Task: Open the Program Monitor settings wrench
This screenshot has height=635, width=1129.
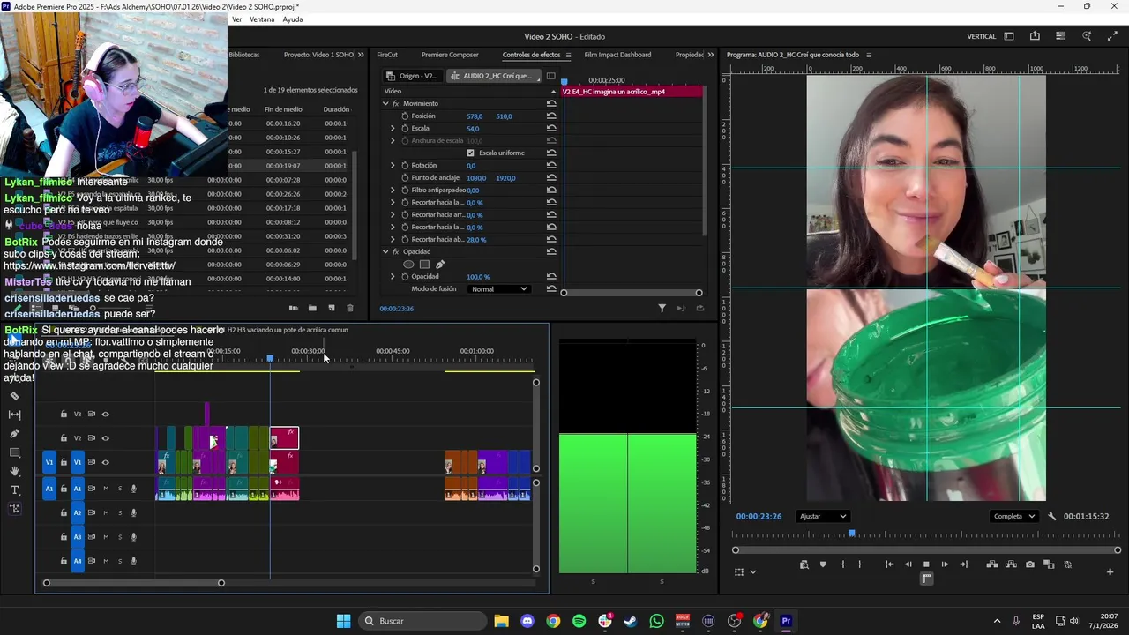Action: coord(1051,517)
